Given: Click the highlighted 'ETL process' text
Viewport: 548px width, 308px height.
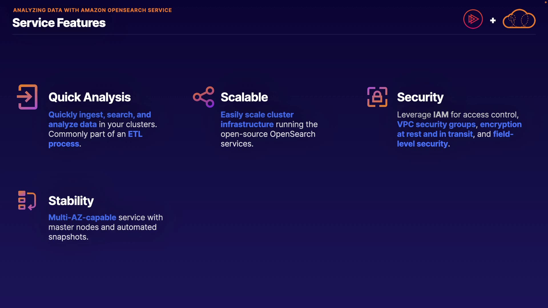Looking at the screenshot, I should click(135, 134).
